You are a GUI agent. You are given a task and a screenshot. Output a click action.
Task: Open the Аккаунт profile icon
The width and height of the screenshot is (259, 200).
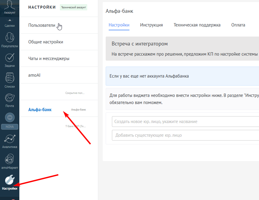pyautogui.click(x=10, y=6)
